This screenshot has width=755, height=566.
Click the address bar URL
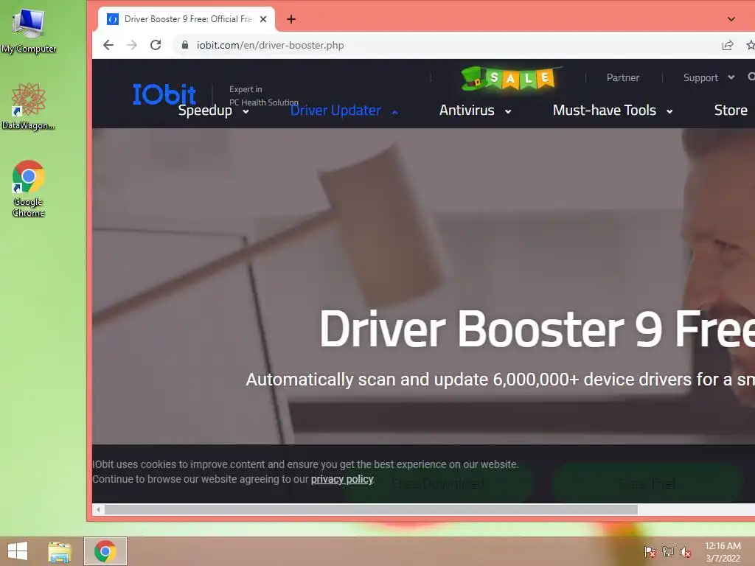[x=270, y=45]
